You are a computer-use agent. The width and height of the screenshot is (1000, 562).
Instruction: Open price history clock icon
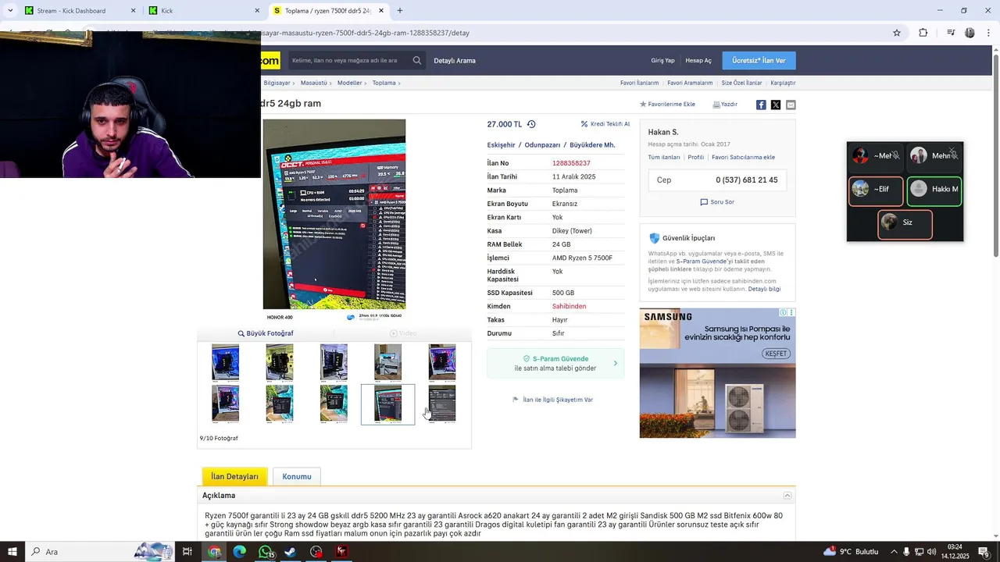[x=531, y=124]
